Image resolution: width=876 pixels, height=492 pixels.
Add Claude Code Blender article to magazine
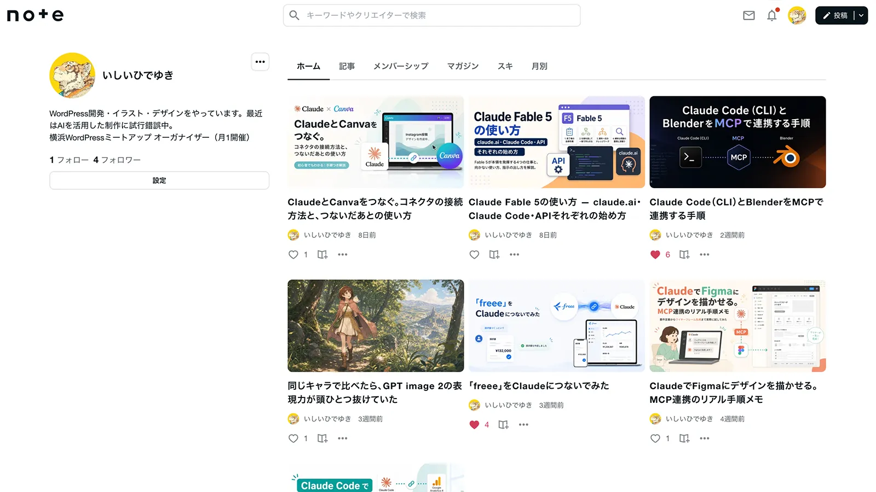click(684, 254)
